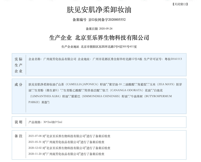Click the 说明 section label
The image size is (201, 162).
coord(18,122)
